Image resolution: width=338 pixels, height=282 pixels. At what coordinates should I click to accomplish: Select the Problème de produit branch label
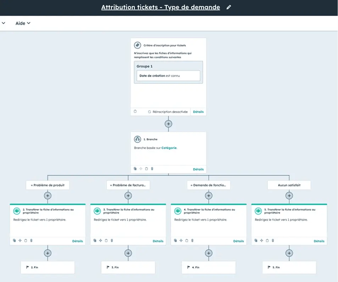48,185
